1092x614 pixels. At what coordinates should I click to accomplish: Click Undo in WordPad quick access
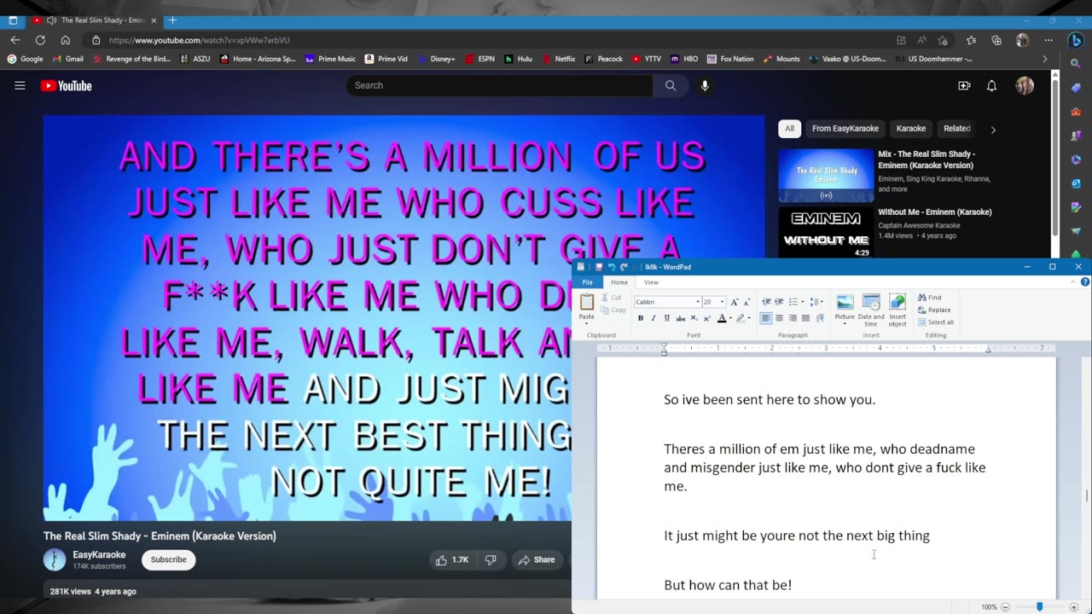[612, 267]
